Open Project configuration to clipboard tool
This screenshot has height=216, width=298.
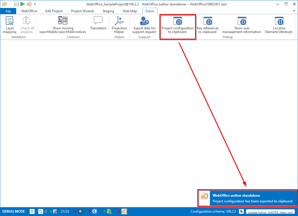pyautogui.click(x=178, y=26)
